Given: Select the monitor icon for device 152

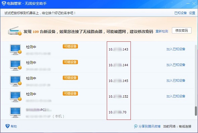Looking at the screenshot, I should pyautogui.click(x=15, y=97).
